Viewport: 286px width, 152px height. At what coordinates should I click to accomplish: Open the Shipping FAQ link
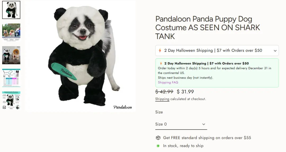click(x=168, y=82)
